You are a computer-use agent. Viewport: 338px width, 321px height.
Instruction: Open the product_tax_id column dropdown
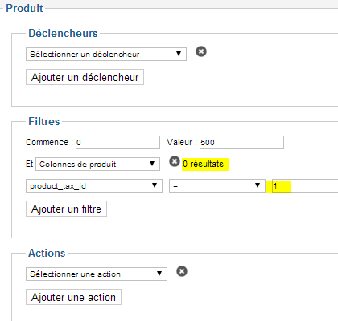tap(94, 186)
